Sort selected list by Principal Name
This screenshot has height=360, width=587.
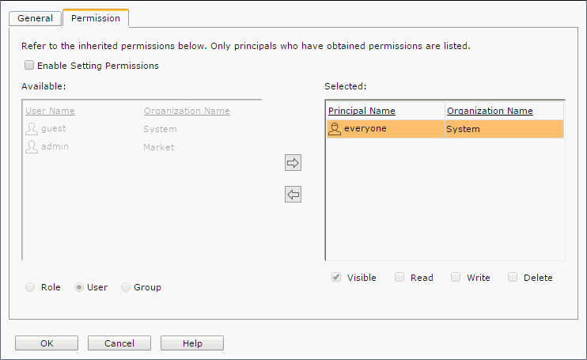click(x=362, y=111)
